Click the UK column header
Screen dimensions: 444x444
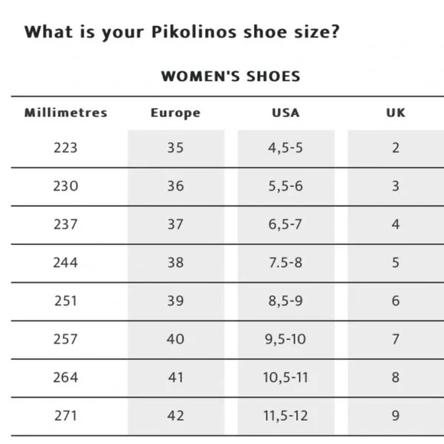[x=396, y=113]
